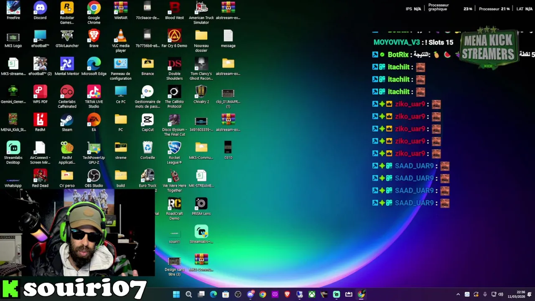Image resolution: width=535 pixels, height=301 pixels.
Task: Launch Rockstar Games Launcher from desktop
Action: [x=67, y=13]
